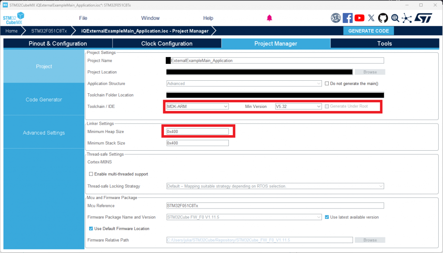This screenshot has height=253, width=443.
Task: Click the Minimum Heap Size field
Action: [x=197, y=131]
